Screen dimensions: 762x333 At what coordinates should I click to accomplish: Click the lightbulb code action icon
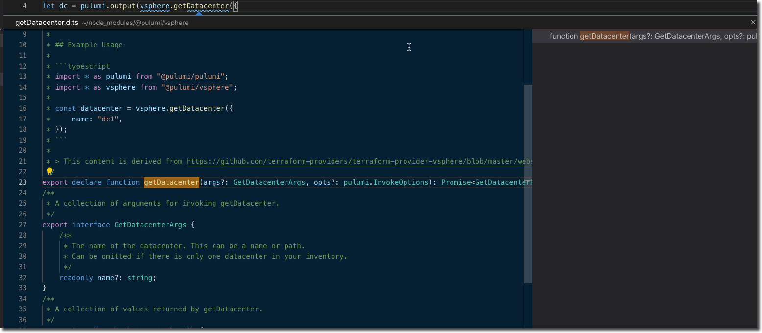click(49, 172)
